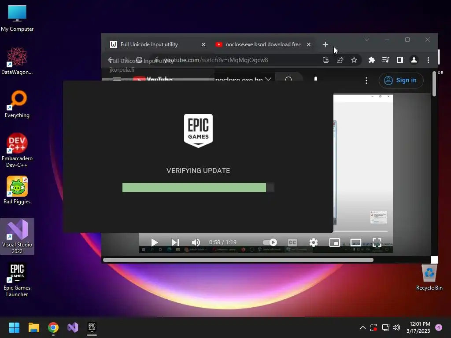Launch Everything search shortcut
The image size is (451, 338).
coord(17,104)
